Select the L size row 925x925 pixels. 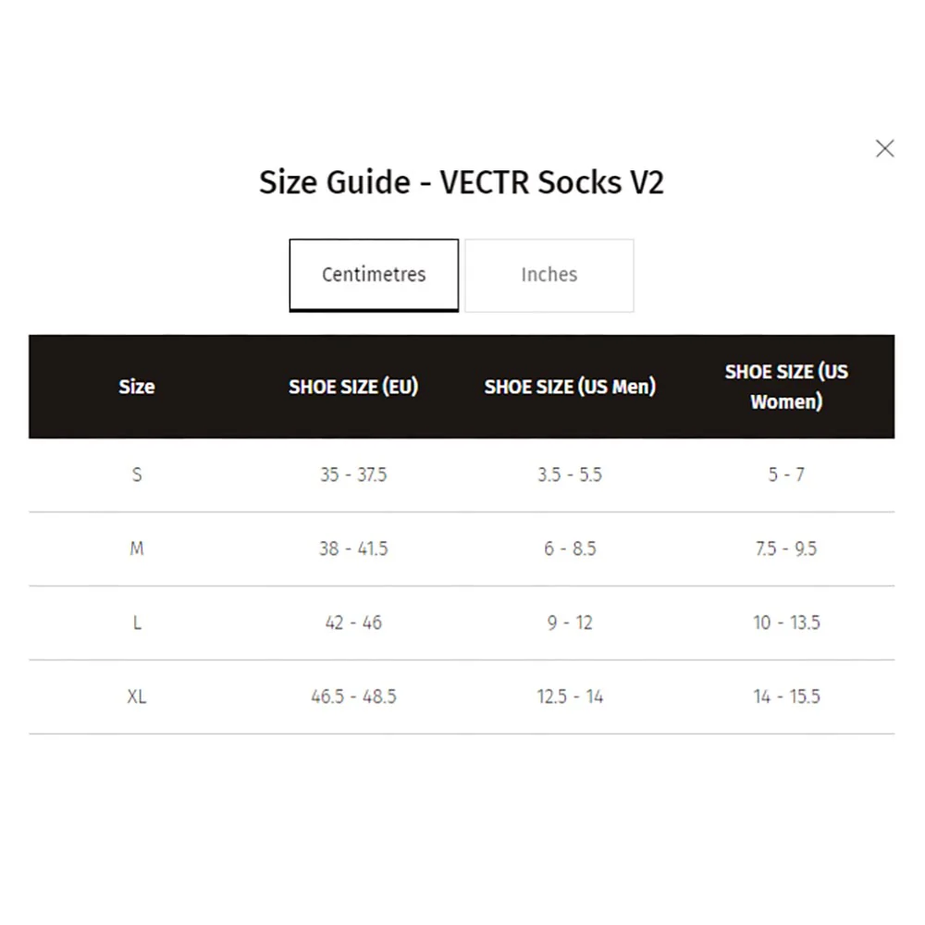point(136,623)
